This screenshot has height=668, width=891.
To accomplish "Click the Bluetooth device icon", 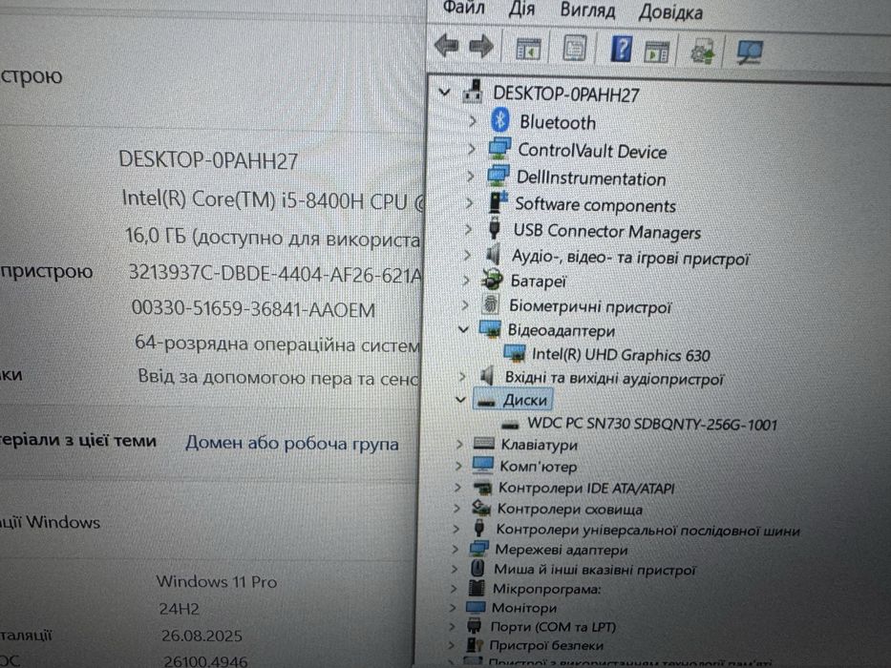I will 500,121.
